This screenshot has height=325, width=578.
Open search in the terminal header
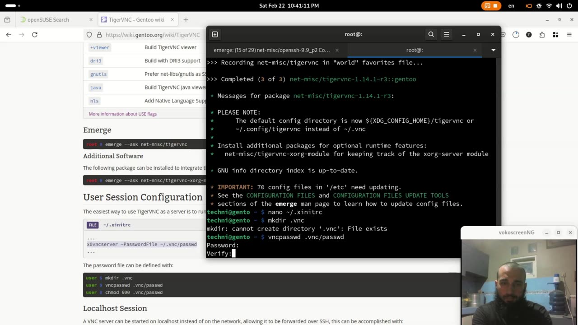coord(431,34)
